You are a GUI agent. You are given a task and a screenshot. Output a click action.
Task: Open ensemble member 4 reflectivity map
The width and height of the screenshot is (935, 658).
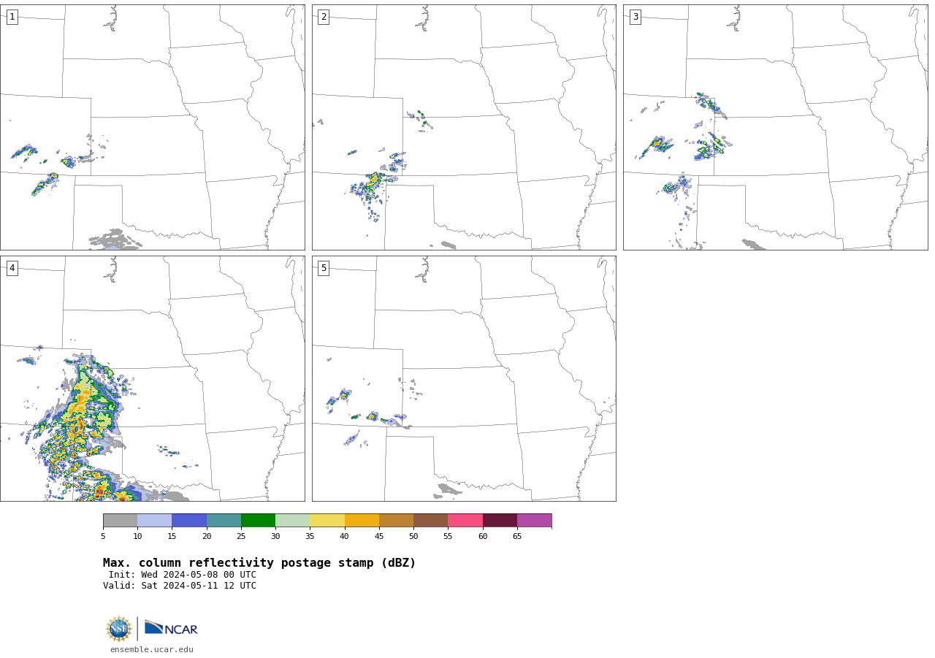pyautogui.click(x=153, y=378)
